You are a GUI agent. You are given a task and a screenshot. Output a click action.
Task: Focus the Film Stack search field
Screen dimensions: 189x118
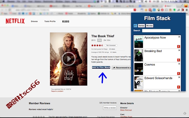pos(156,31)
